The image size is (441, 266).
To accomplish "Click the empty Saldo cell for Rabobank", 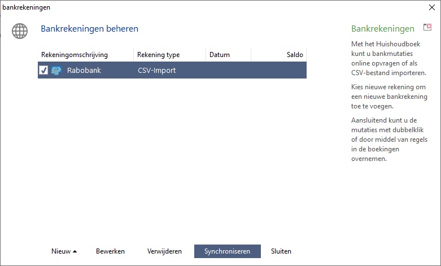I will click(278, 71).
